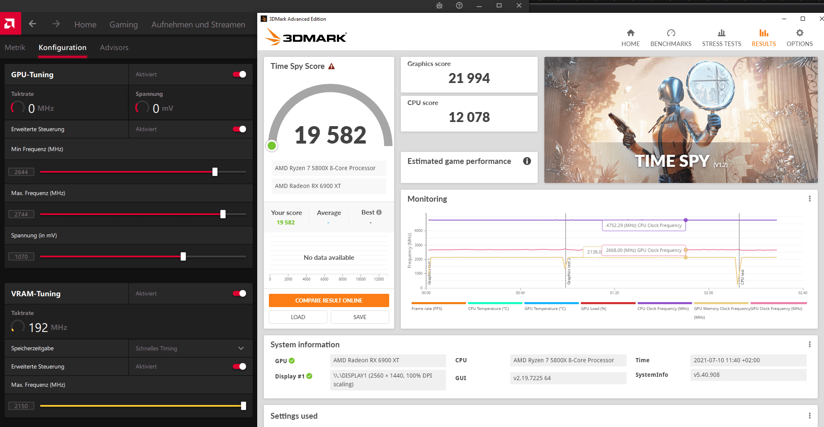Switch to the Advisors tab
The height and width of the screenshot is (427, 824).
point(114,47)
